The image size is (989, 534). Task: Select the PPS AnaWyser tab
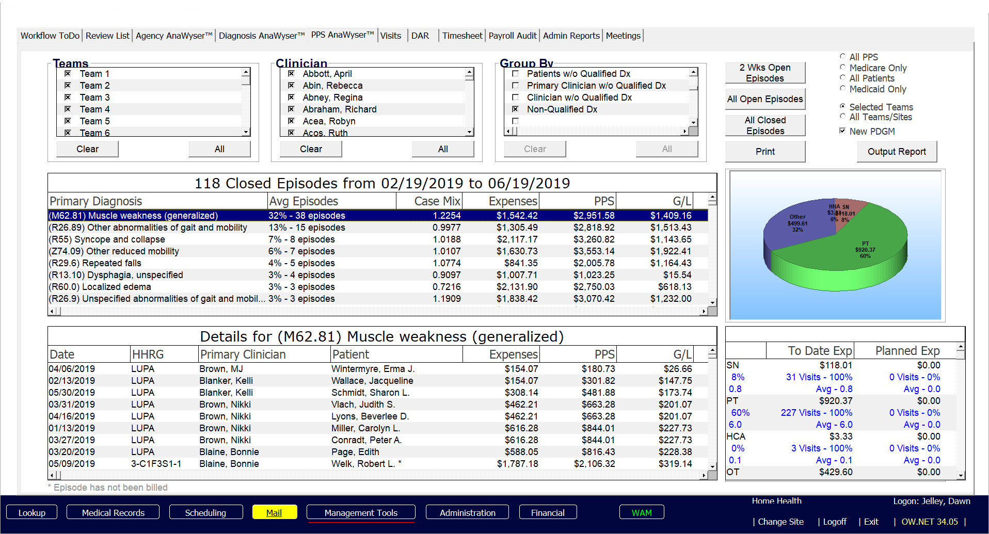click(x=342, y=35)
